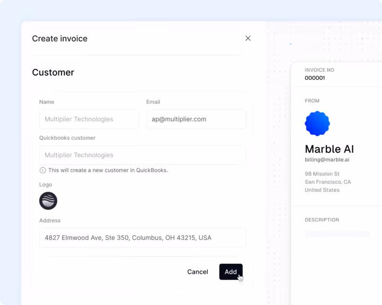Click the customer logo thumbnail
This screenshot has height=305, width=382.
coord(48,201)
